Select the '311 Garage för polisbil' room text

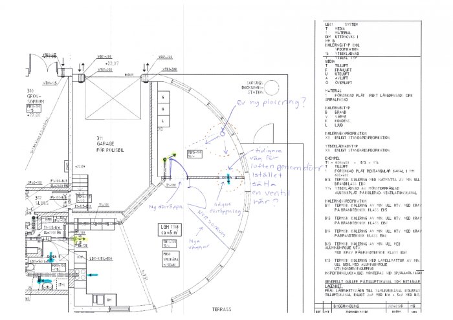pyautogui.click(x=110, y=144)
